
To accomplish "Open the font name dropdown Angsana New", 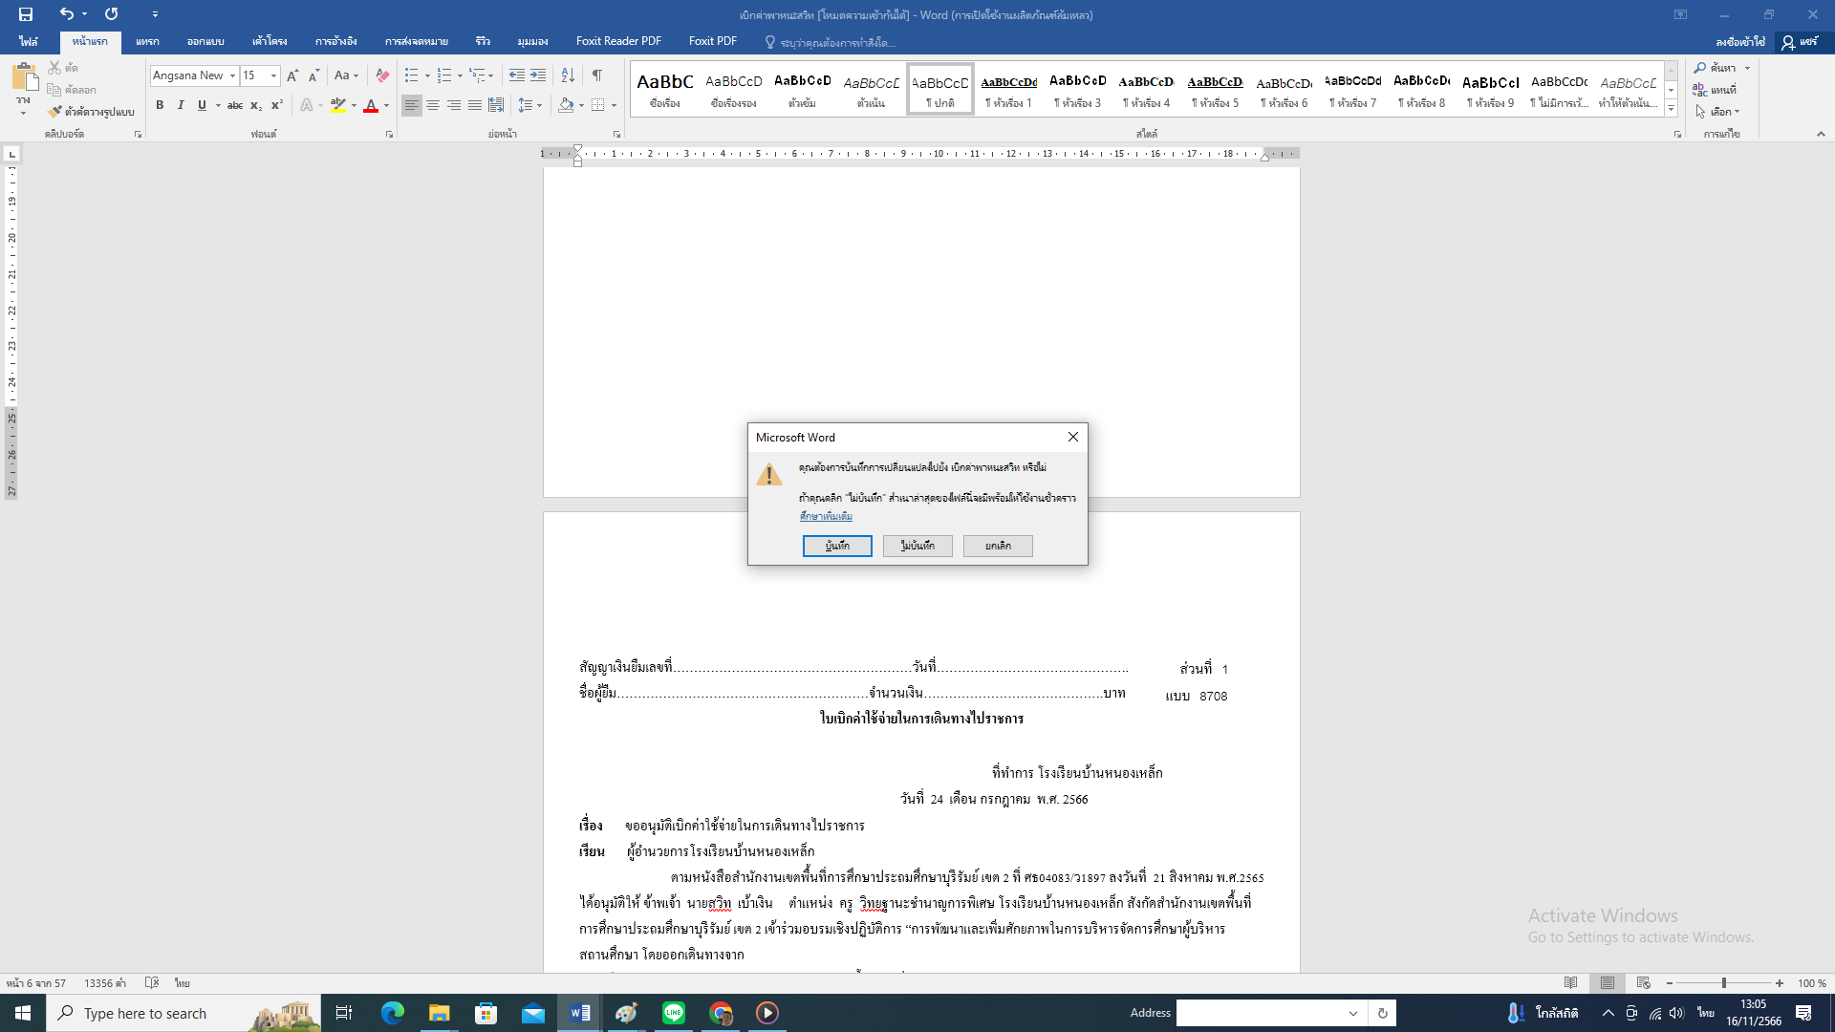I will (232, 75).
